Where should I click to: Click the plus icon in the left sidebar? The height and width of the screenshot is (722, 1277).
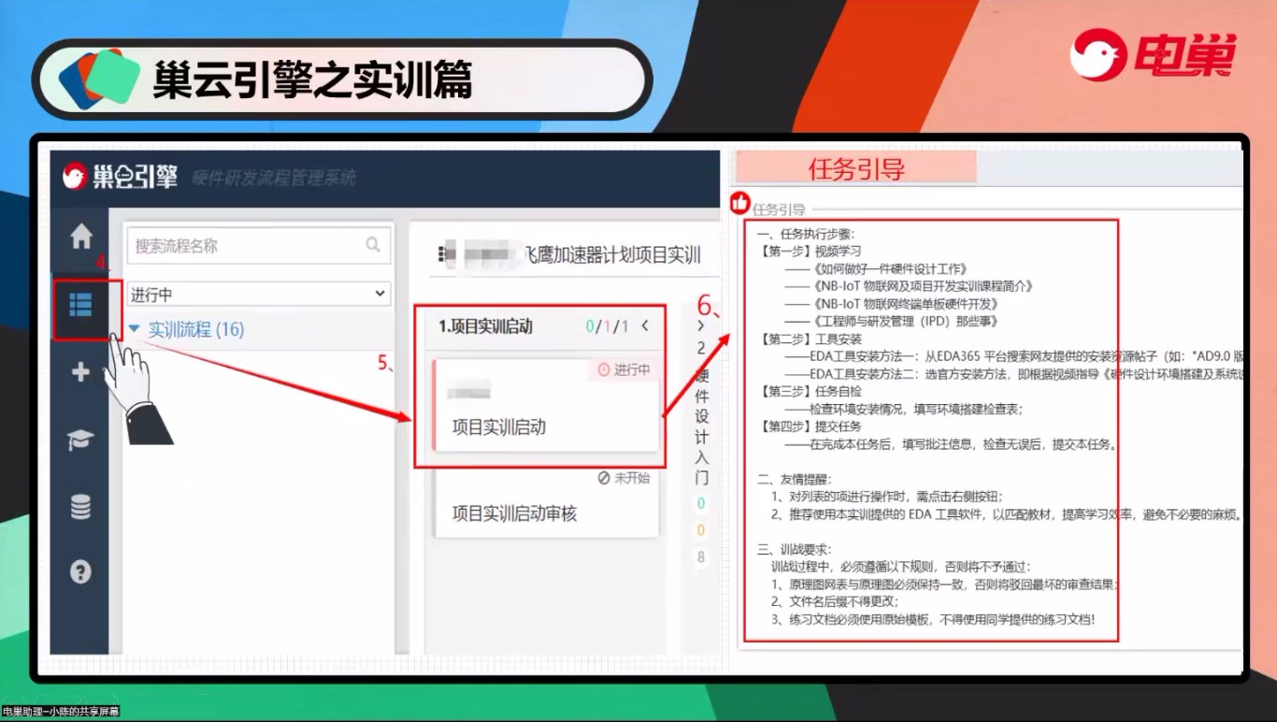81,372
